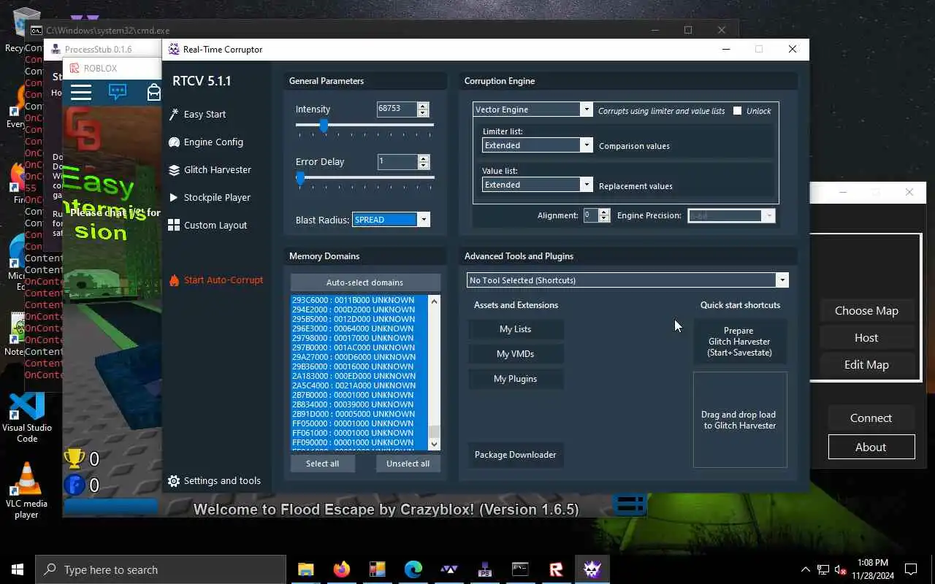Open Roblox from taskbar
Viewport: 935px width, 584px height.
pos(557,569)
